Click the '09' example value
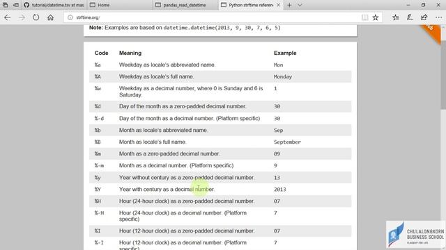Image resolution: width=446 pixels, height=250 pixels. (277, 153)
